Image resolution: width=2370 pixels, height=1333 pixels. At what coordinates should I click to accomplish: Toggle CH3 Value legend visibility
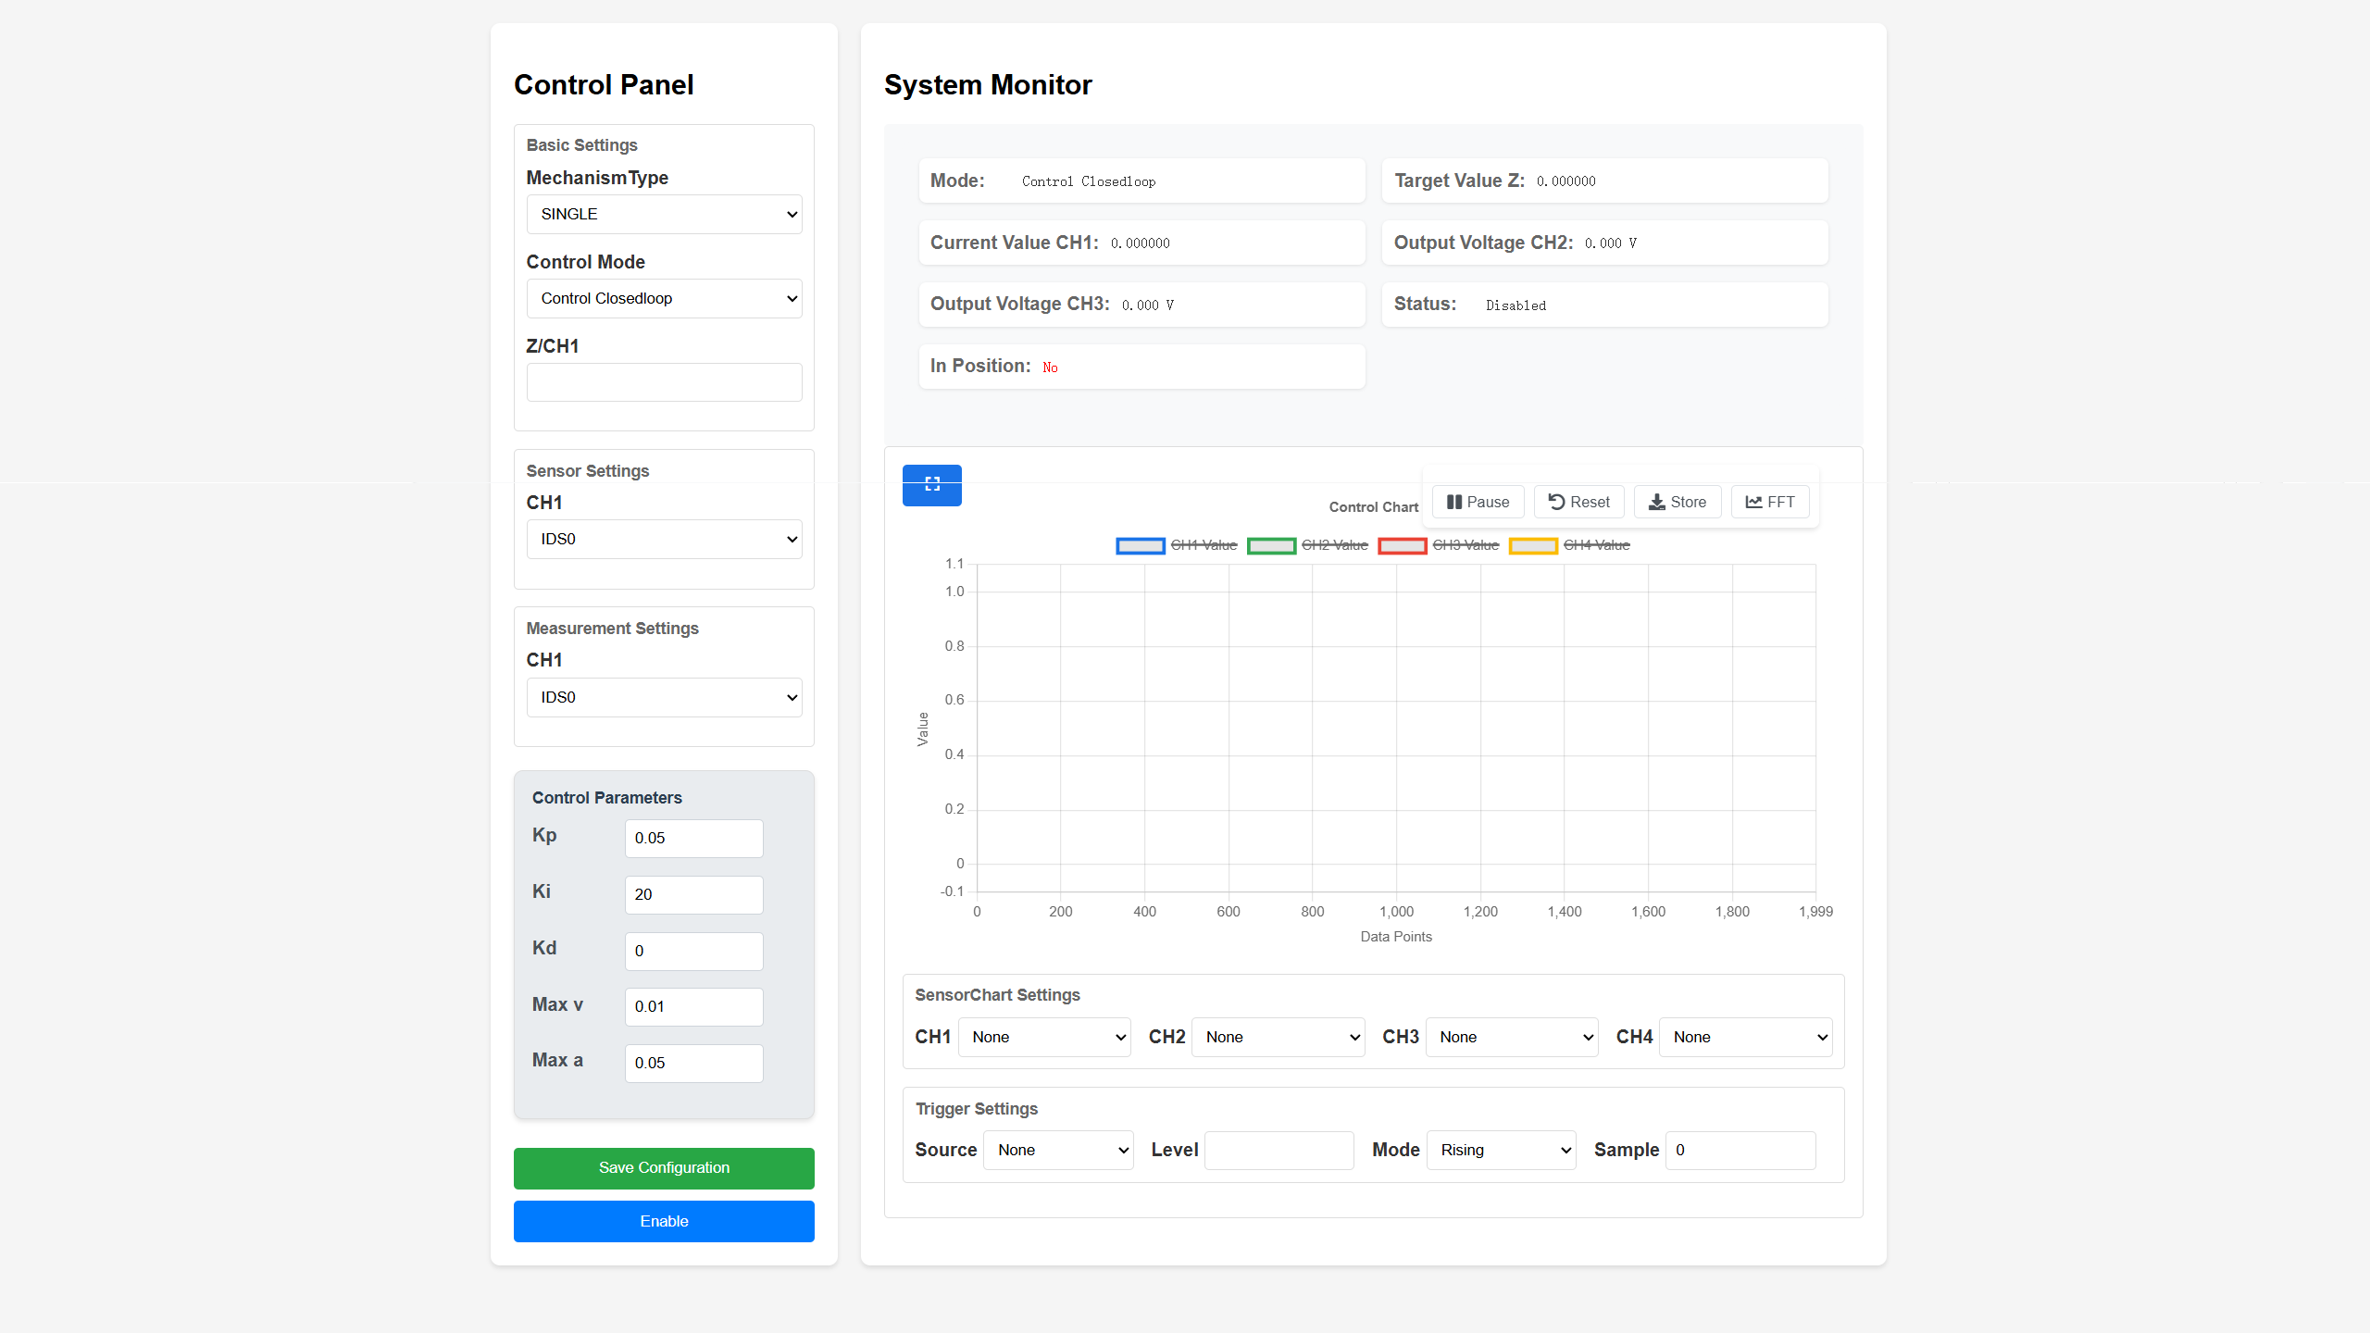pyautogui.click(x=1438, y=545)
